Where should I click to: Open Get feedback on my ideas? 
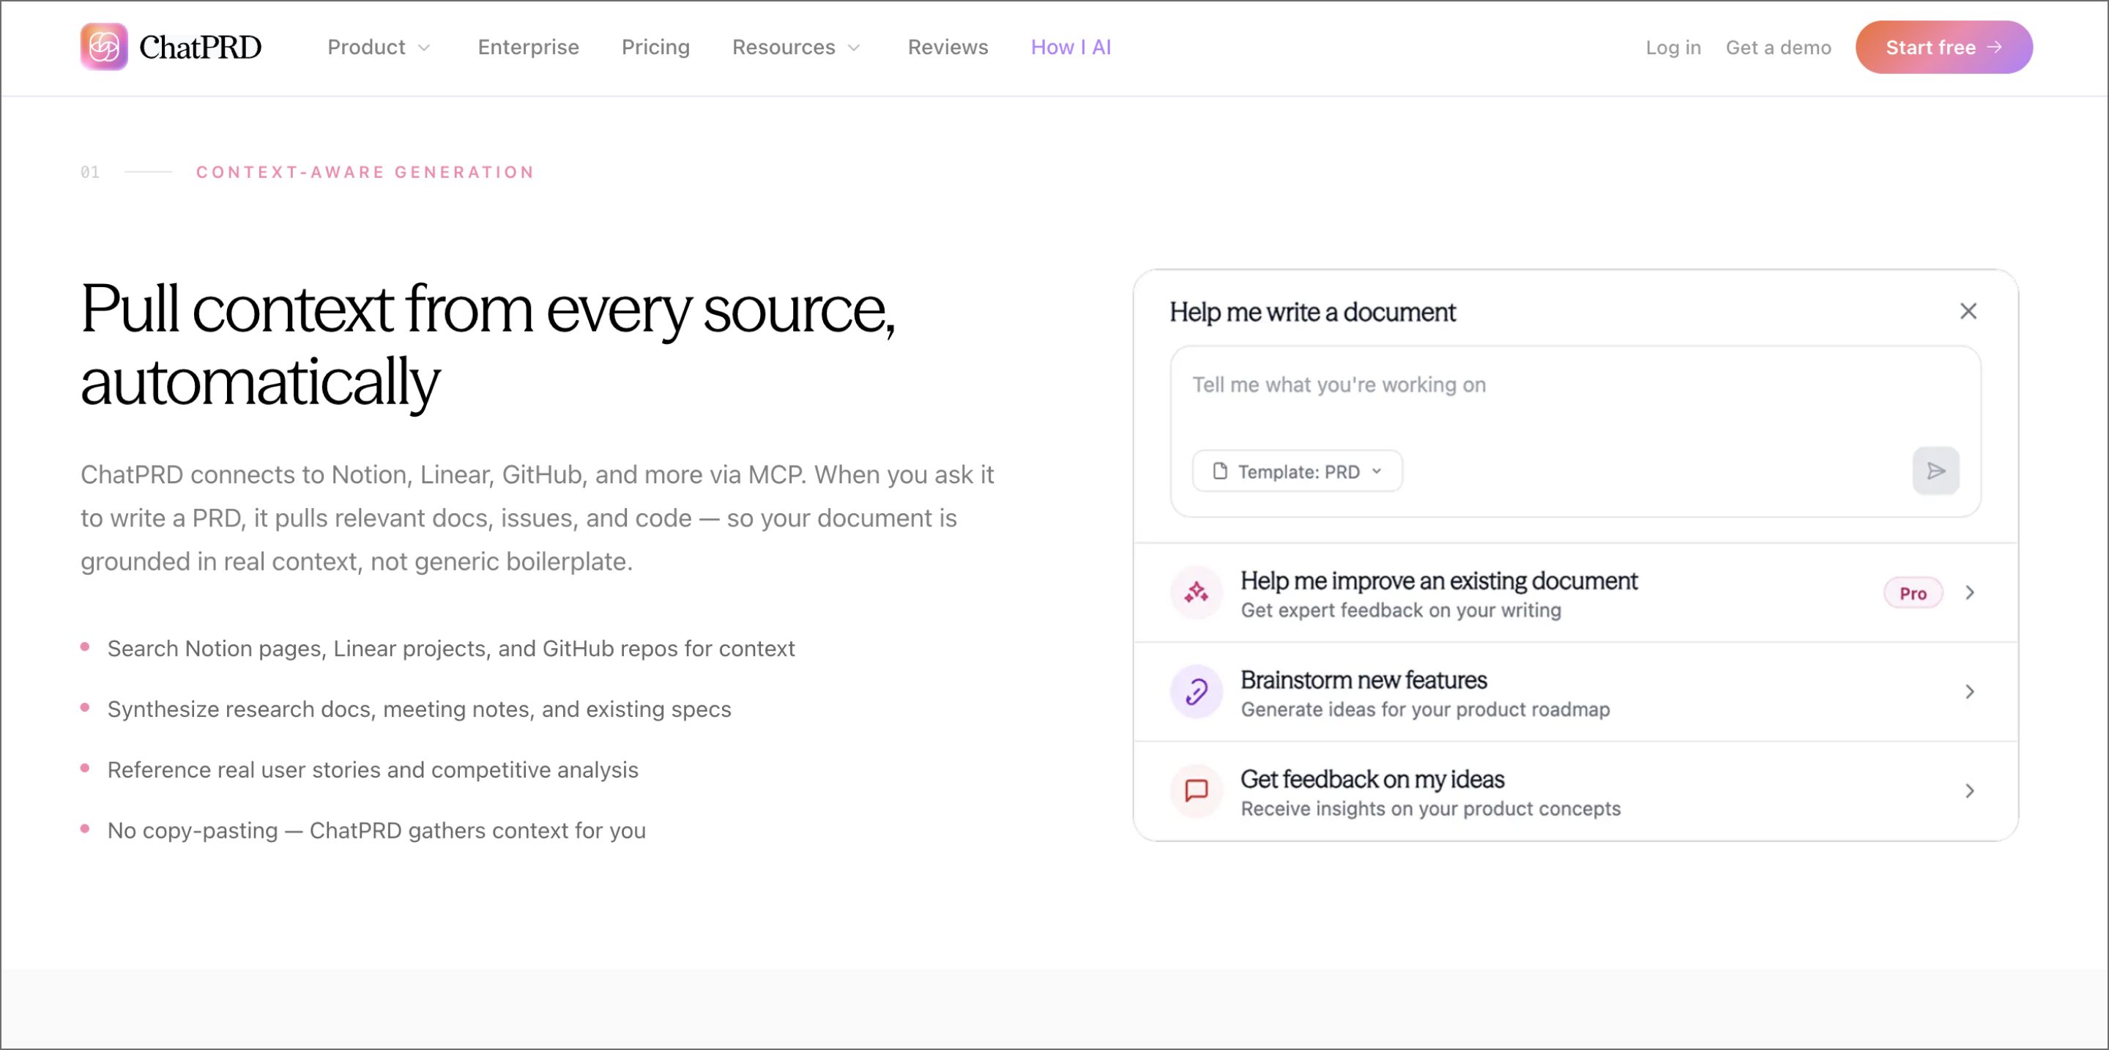point(1575,792)
